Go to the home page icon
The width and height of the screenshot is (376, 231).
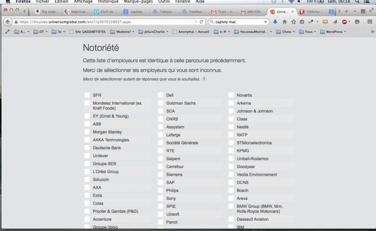pyautogui.click(x=284, y=22)
